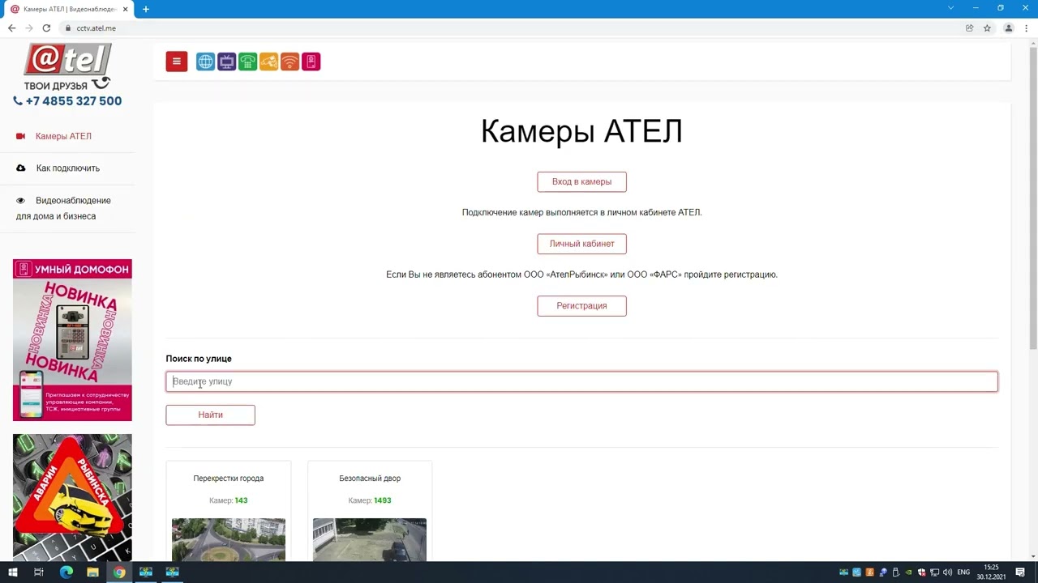The height and width of the screenshot is (583, 1038).
Task: Launch Microsoft Edge from the taskbar
Action: tap(66, 572)
